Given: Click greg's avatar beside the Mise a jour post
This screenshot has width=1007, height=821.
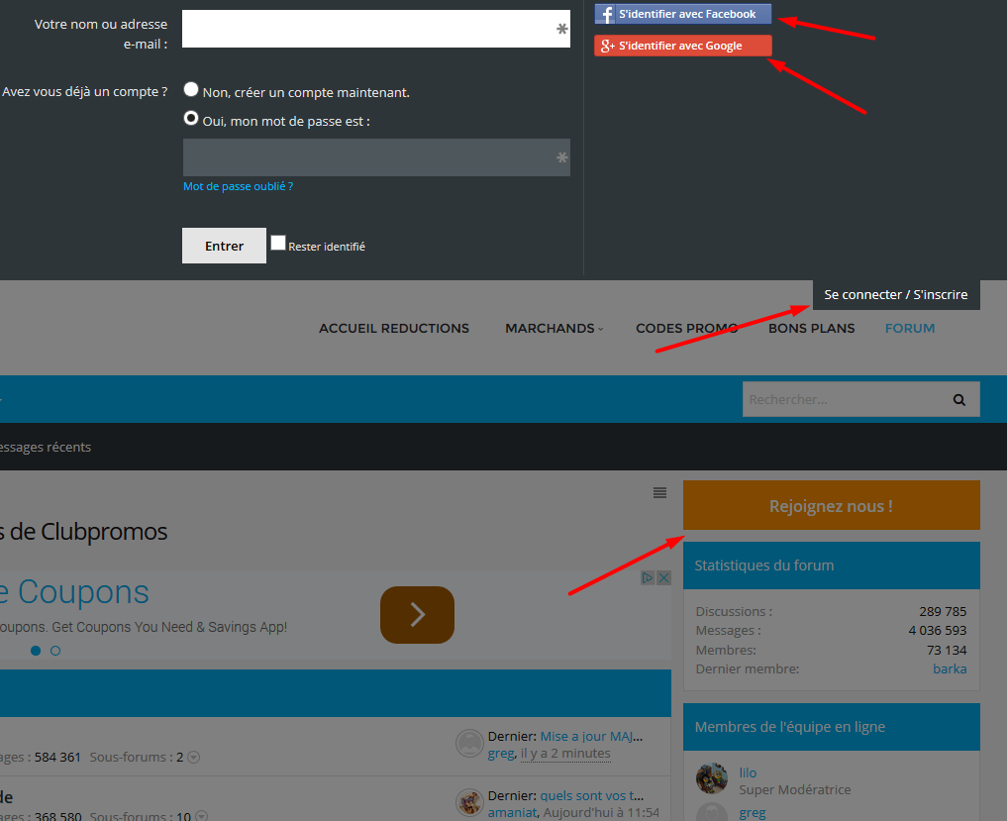Looking at the screenshot, I should click(x=469, y=744).
